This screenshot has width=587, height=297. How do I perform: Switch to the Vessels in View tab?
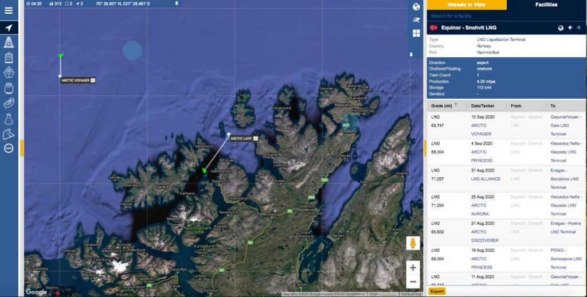466,5
